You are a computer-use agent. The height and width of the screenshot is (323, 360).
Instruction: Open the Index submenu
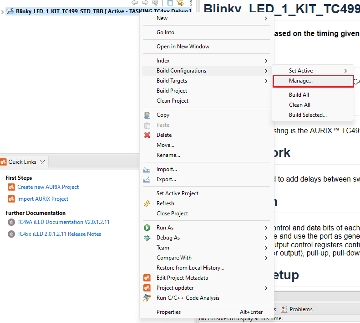click(x=207, y=61)
